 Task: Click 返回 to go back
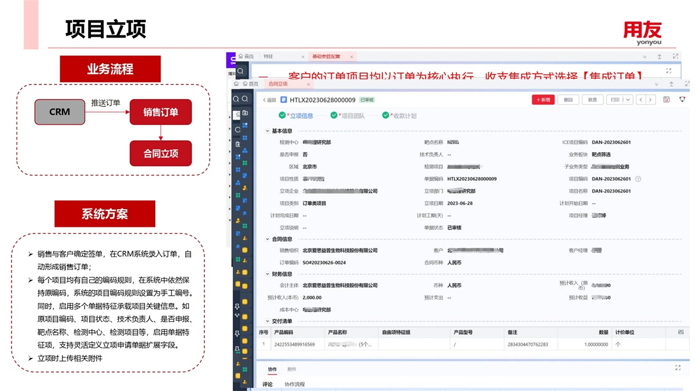[269, 100]
